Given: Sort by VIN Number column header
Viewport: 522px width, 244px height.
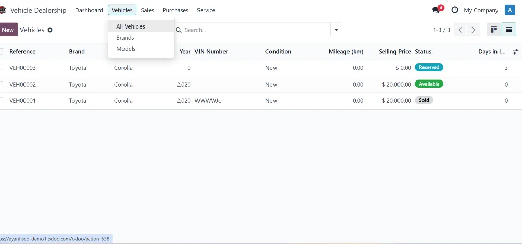Looking at the screenshot, I should [211, 51].
